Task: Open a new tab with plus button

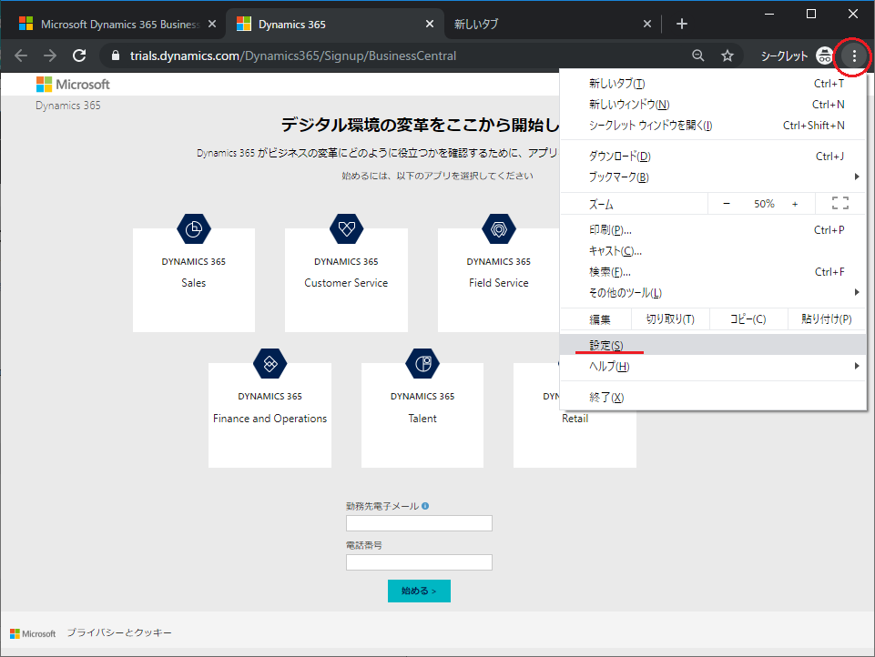Action: tap(681, 24)
